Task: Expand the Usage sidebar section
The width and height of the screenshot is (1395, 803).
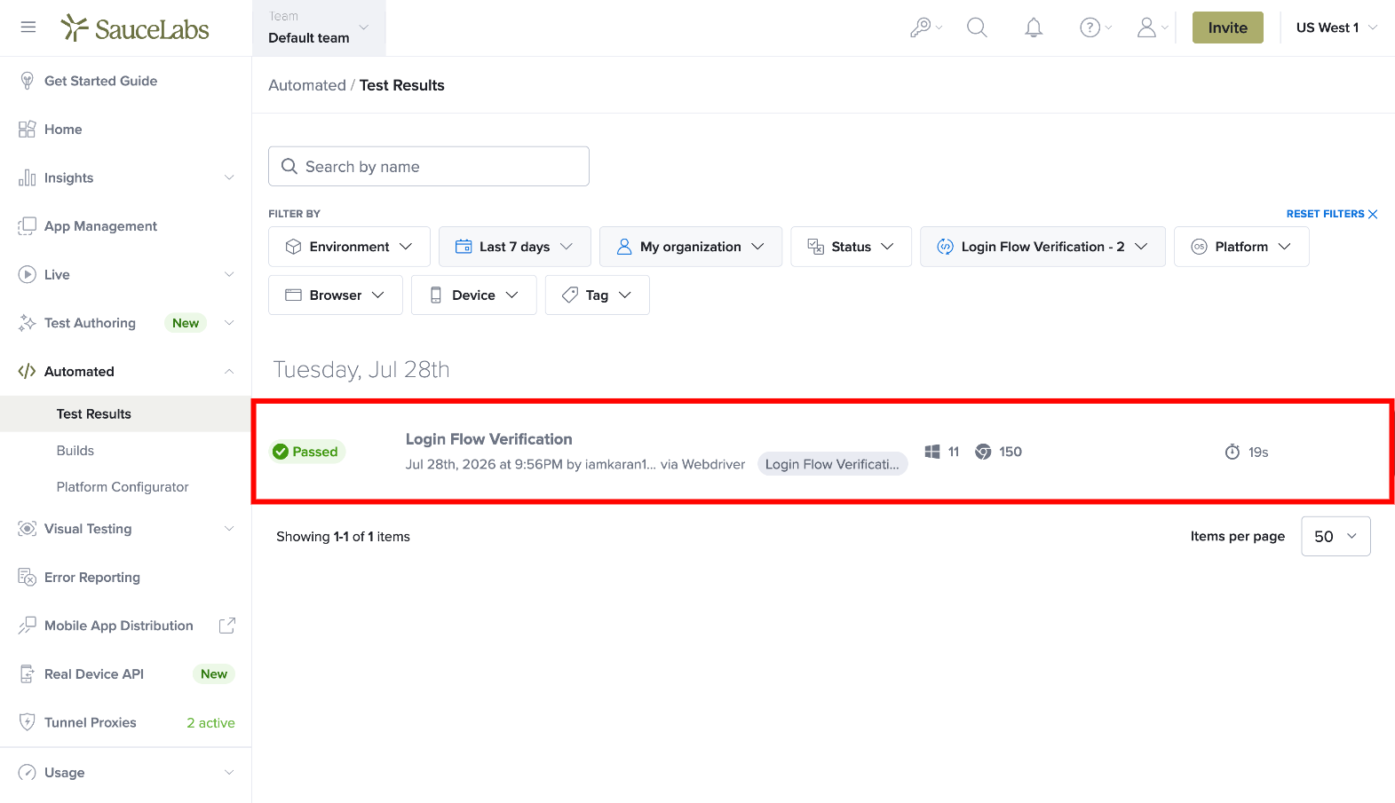Action: pyautogui.click(x=229, y=772)
